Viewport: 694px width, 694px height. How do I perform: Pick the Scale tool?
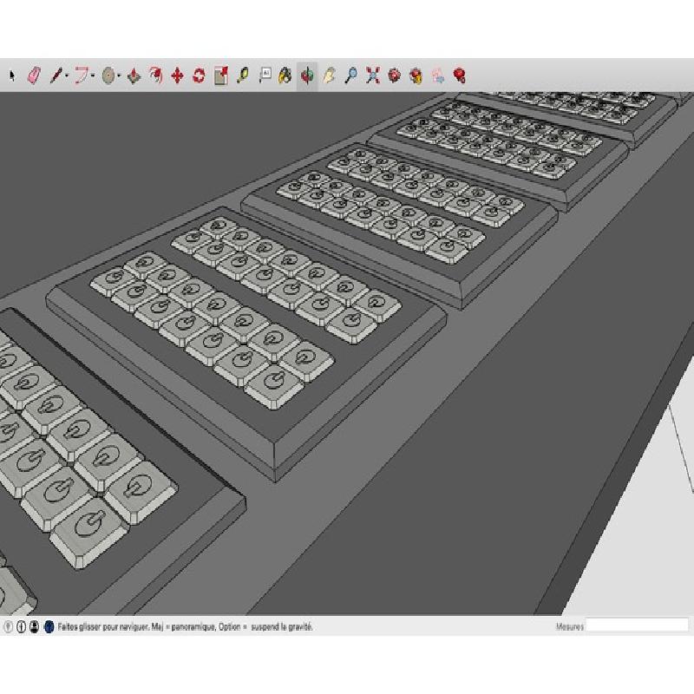[x=220, y=76]
